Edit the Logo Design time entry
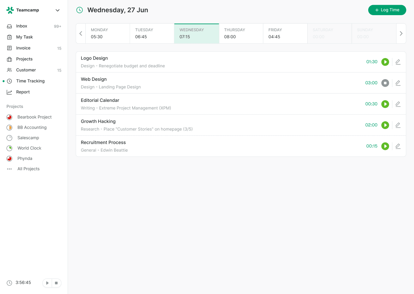414x294 pixels. (398, 62)
